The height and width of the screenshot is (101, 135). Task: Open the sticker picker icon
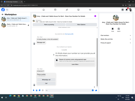click(x=40, y=90)
